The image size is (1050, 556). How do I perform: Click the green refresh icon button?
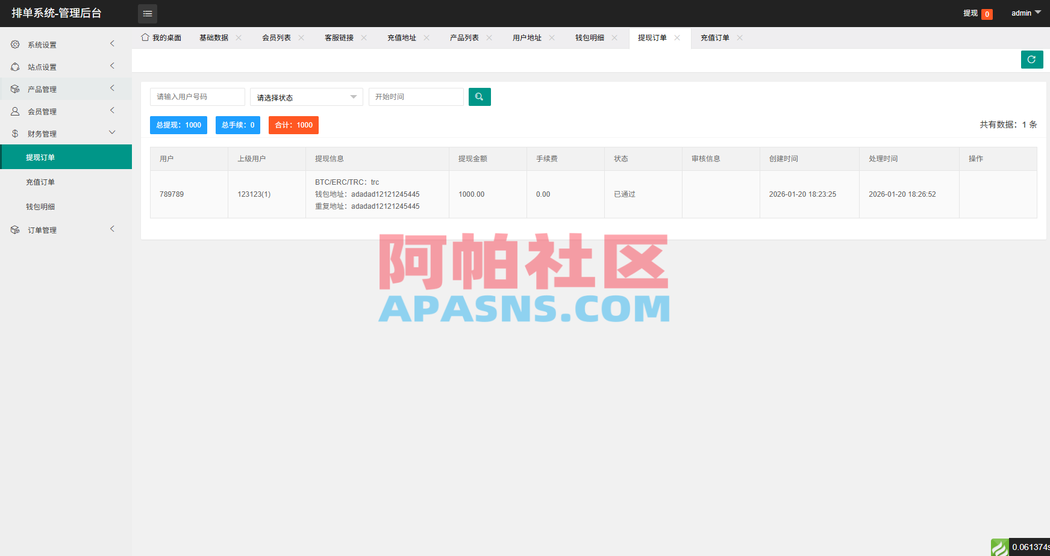tap(1032, 60)
